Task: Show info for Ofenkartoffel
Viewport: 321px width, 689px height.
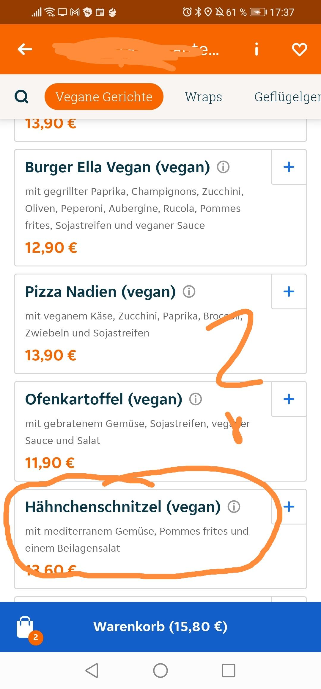Action: click(x=196, y=399)
